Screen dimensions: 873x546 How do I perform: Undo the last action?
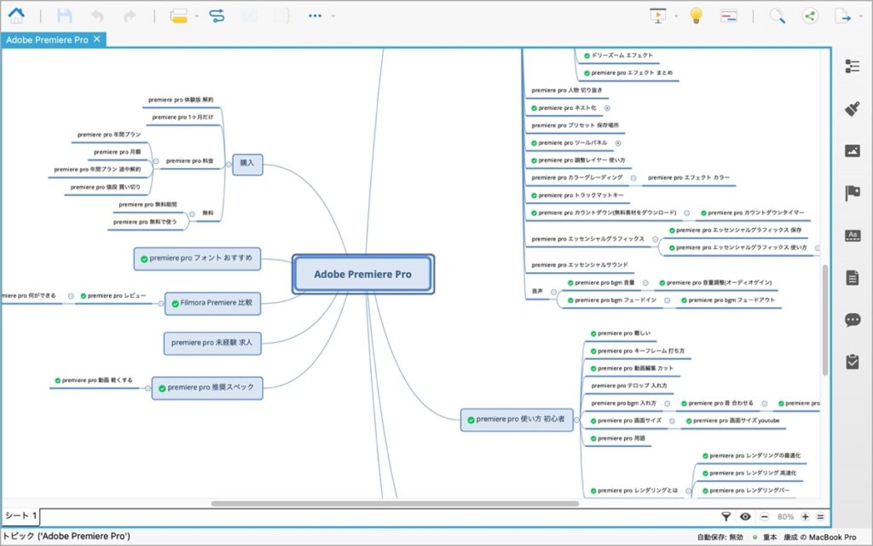tap(97, 16)
